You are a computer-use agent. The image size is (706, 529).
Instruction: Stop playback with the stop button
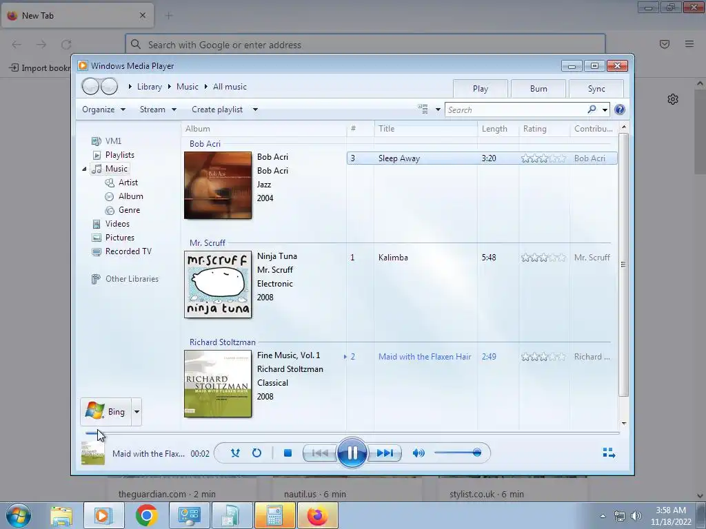pyautogui.click(x=288, y=453)
